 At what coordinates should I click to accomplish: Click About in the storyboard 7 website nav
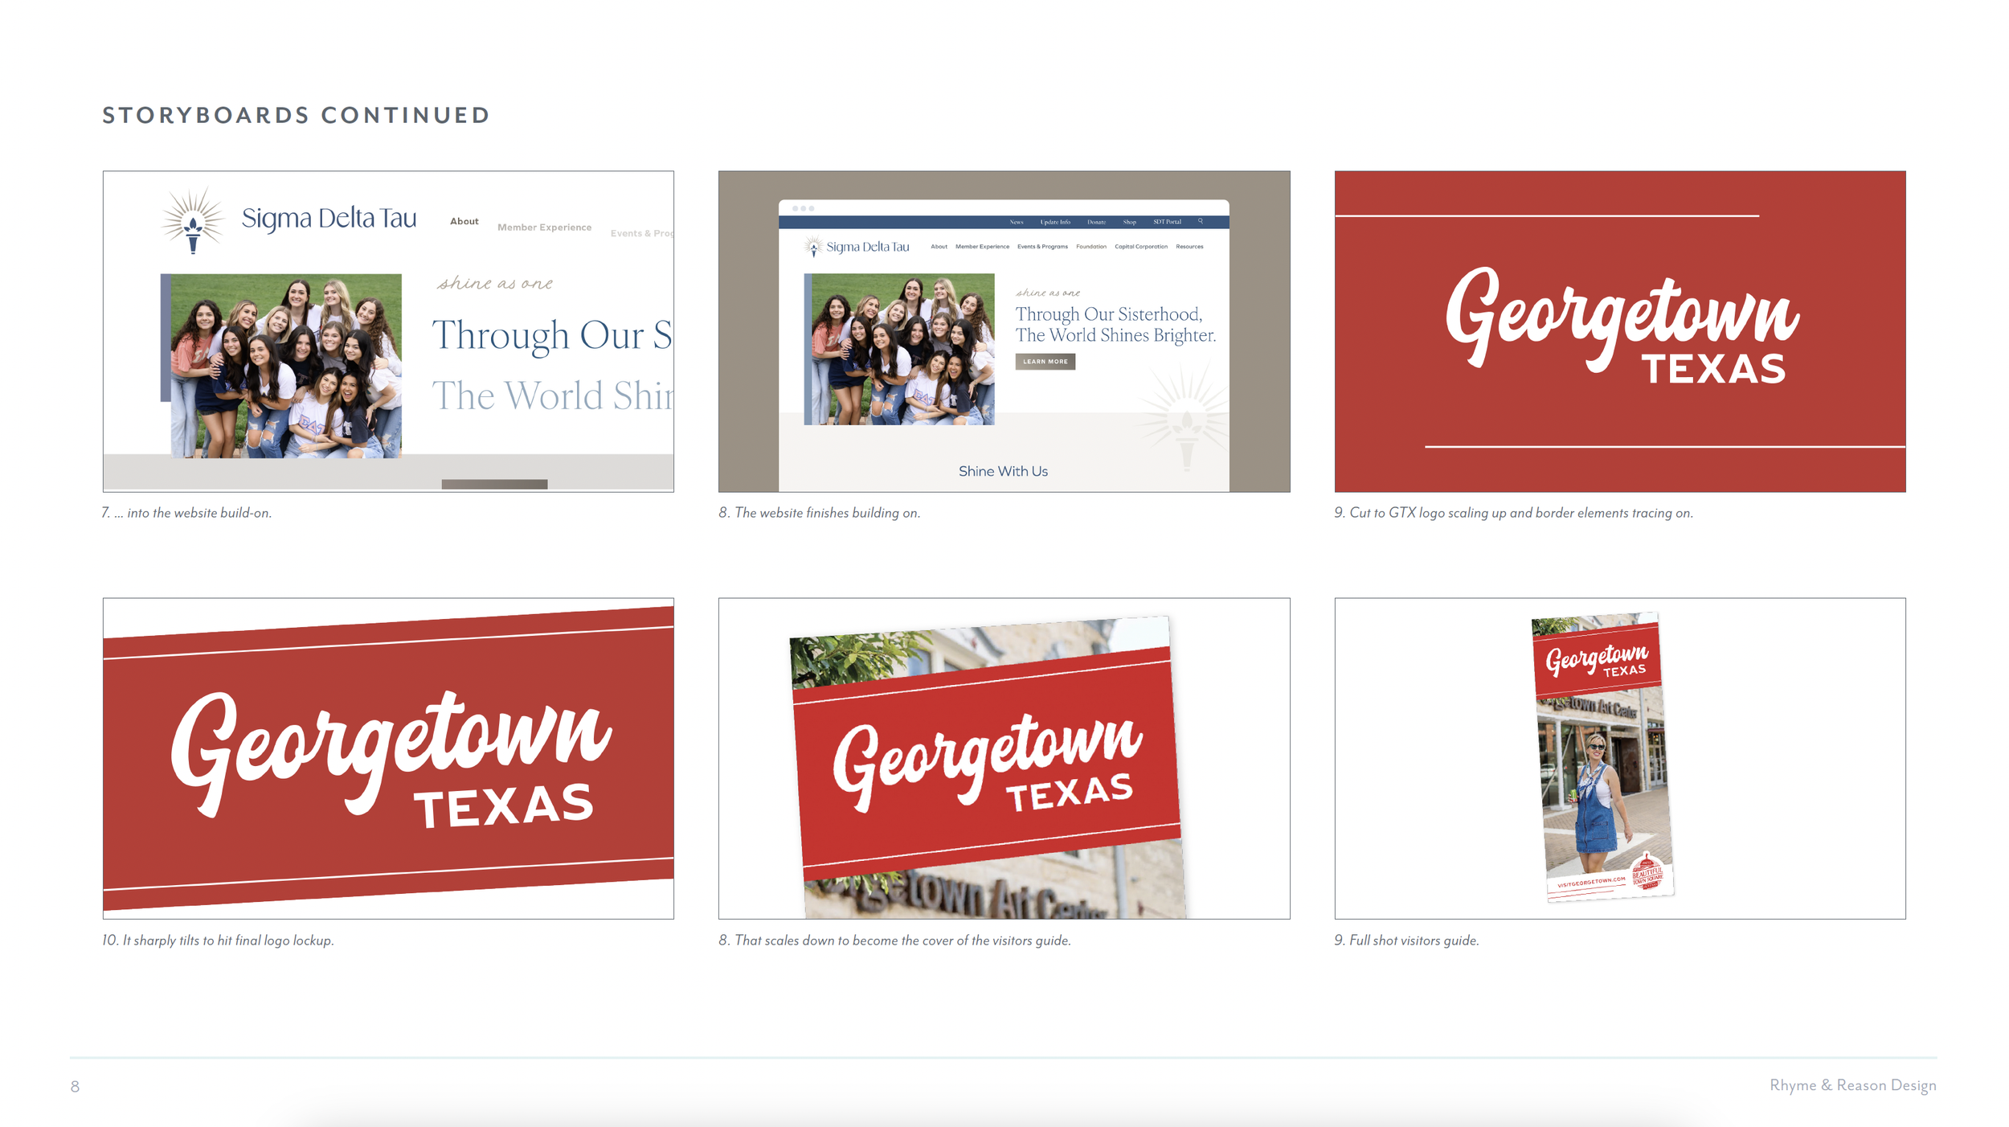pyautogui.click(x=464, y=221)
